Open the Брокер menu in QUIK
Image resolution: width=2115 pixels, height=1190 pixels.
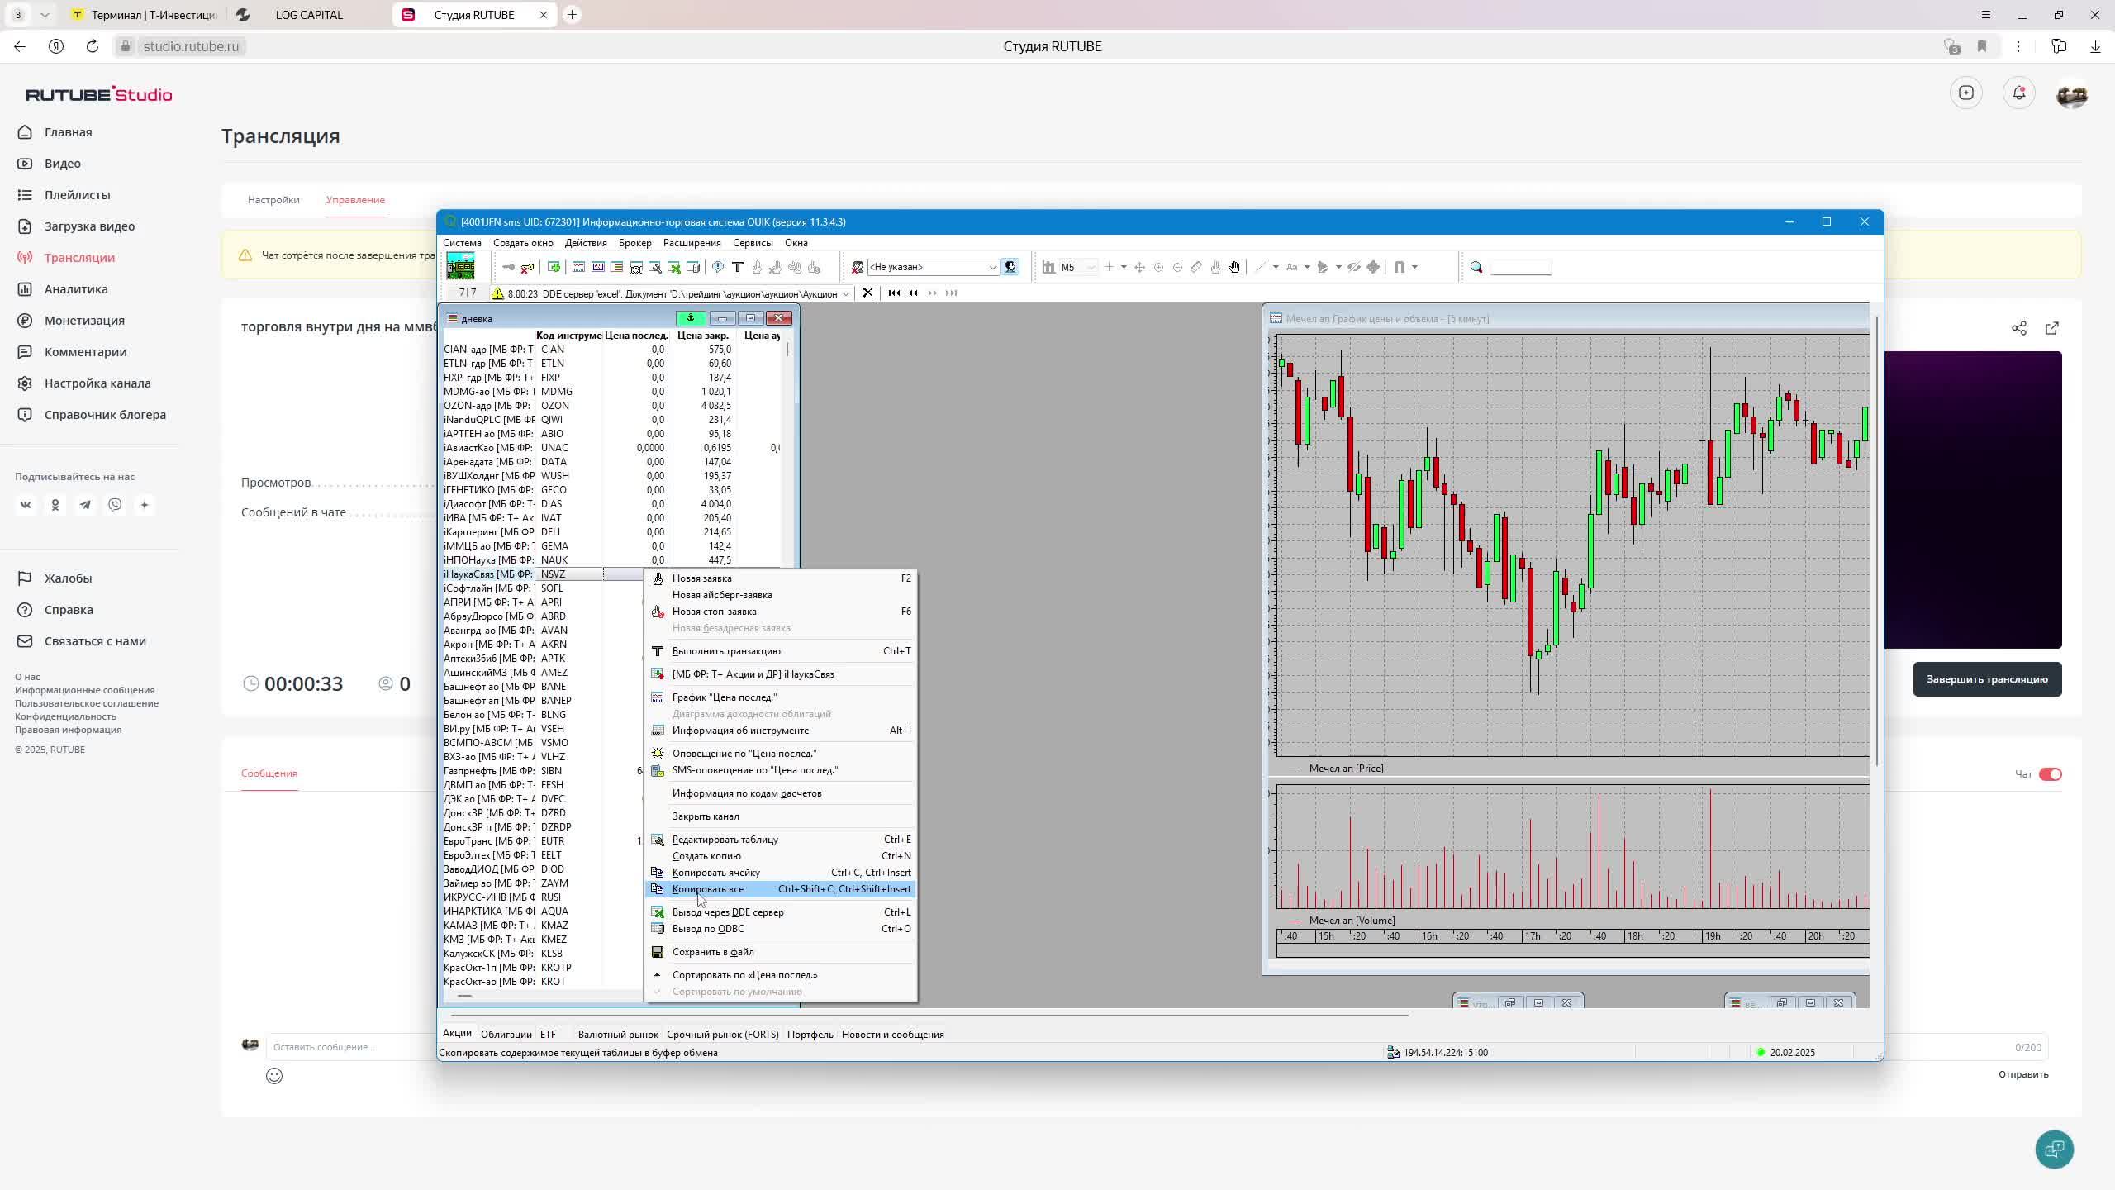[x=634, y=243]
